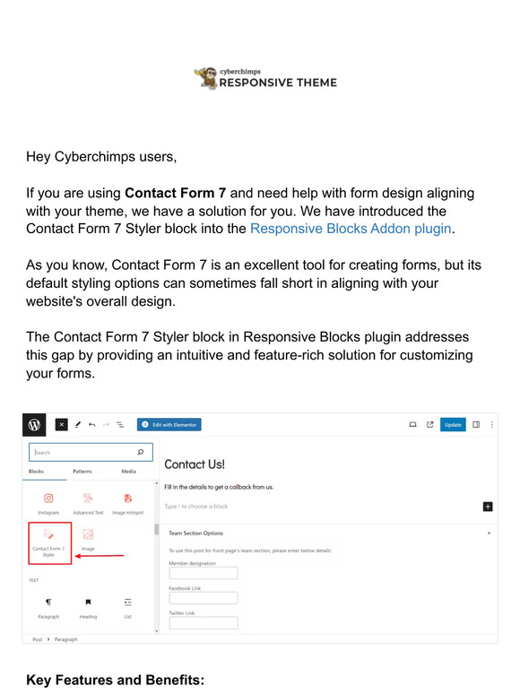Pick the Image Hotspot block icon
This screenshot has width=520, height=694.
click(x=128, y=499)
